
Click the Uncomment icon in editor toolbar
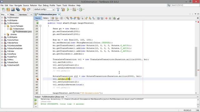point(118,18)
